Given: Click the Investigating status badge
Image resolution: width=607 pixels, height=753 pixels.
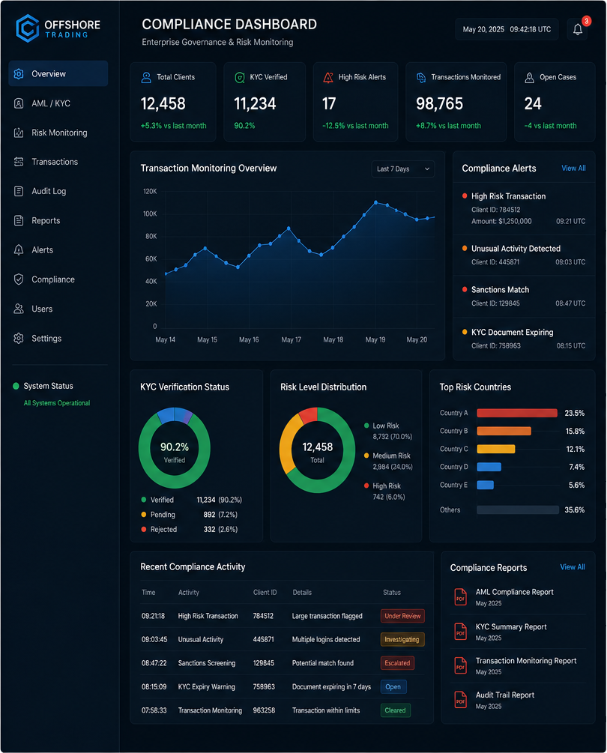Looking at the screenshot, I should (x=402, y=640).
